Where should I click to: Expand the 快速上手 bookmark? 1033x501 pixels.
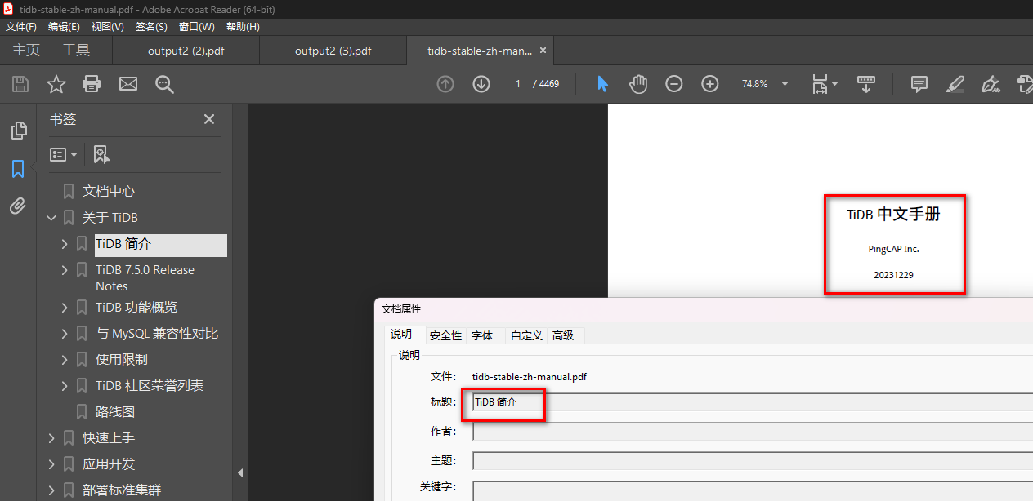pos(51,438)
